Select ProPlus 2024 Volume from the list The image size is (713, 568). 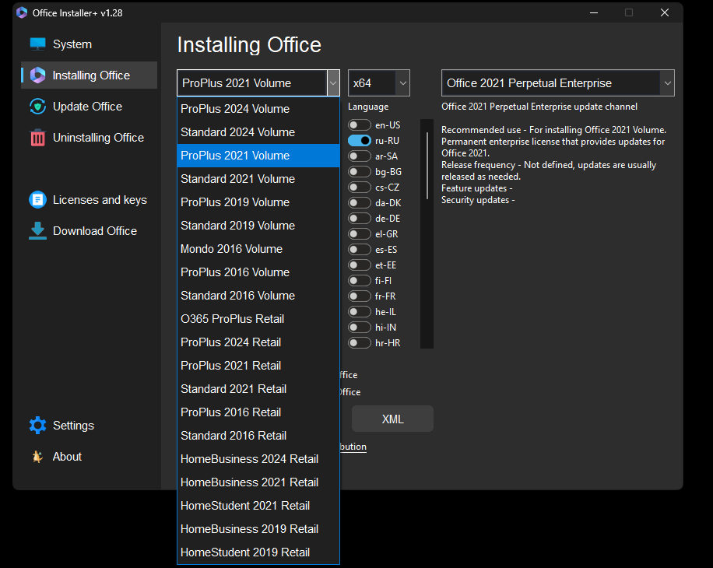tap(258, 109)
